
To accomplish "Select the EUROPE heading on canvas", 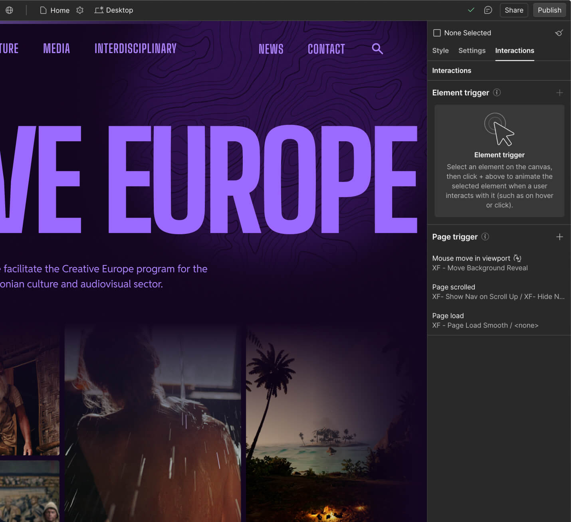I will pyautogui.click(x=263, y=179).
